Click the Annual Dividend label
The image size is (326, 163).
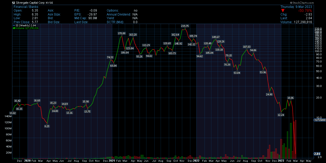(119, 14)
